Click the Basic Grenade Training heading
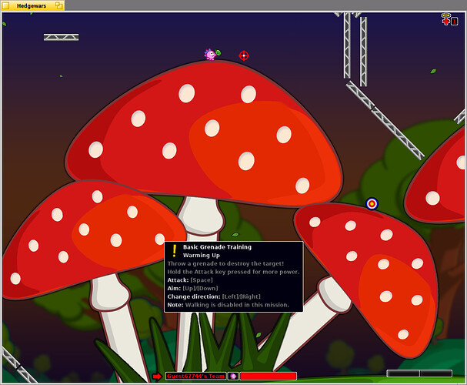This screenshot has width=467, height=385. click(217, 247)
